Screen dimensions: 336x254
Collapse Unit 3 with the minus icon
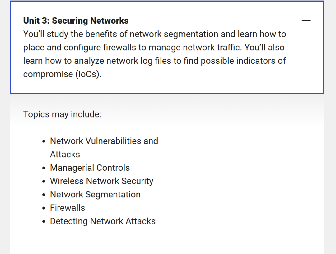pos(306,21)
